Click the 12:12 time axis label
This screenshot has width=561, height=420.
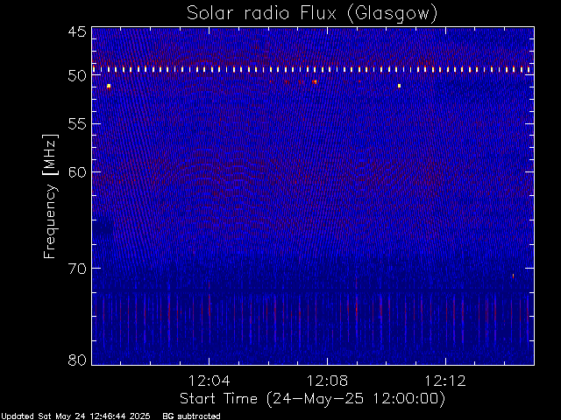445,381
